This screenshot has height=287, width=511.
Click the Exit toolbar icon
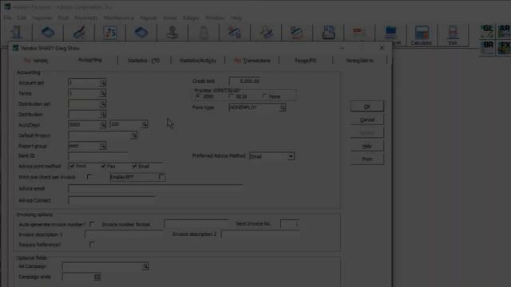coord(453,35)
